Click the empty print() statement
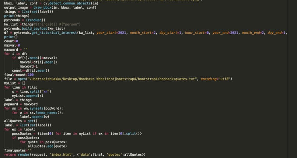 (x=11, y=37)
